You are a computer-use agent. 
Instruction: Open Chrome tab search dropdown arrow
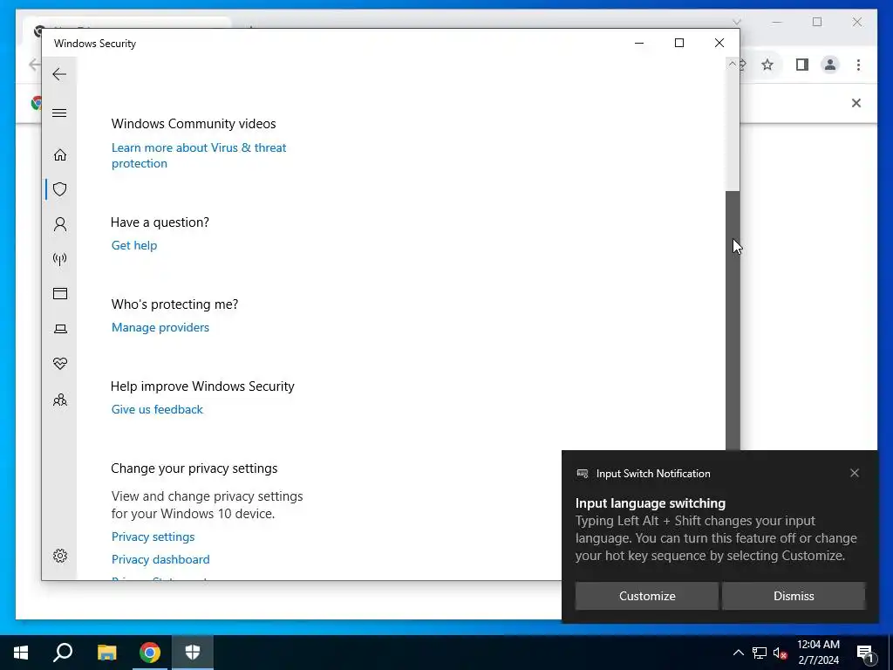coord(737,23)
